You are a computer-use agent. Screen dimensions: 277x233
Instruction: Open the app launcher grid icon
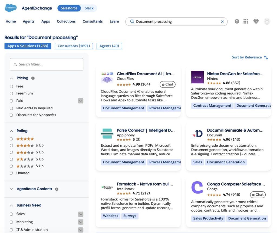pyautogui.click(x=246, y=21)
